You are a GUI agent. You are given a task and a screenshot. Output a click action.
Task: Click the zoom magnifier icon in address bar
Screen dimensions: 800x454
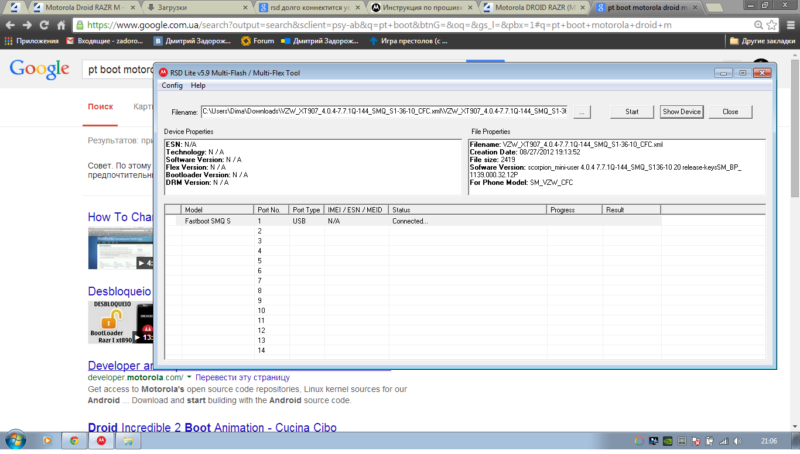(758, 25)
